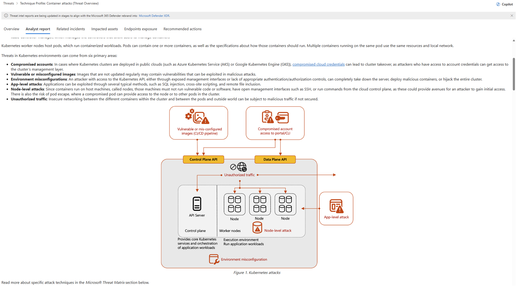Click the 'Unauthorized traffic' diagram label

(240, 175)
